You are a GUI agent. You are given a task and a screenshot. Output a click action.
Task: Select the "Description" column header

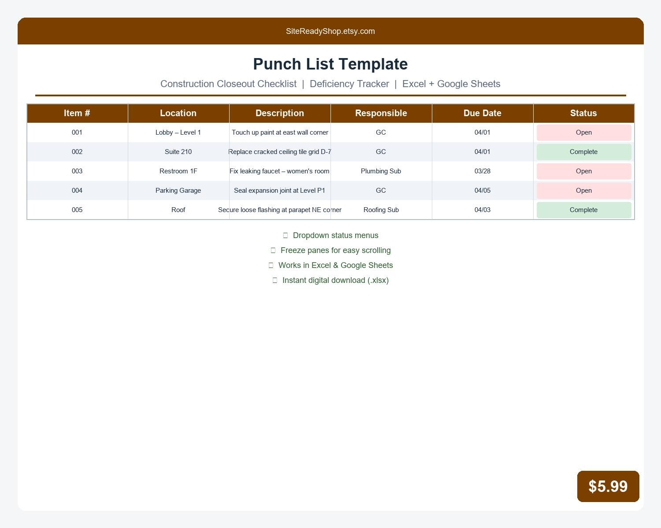[x=280, y=113]
